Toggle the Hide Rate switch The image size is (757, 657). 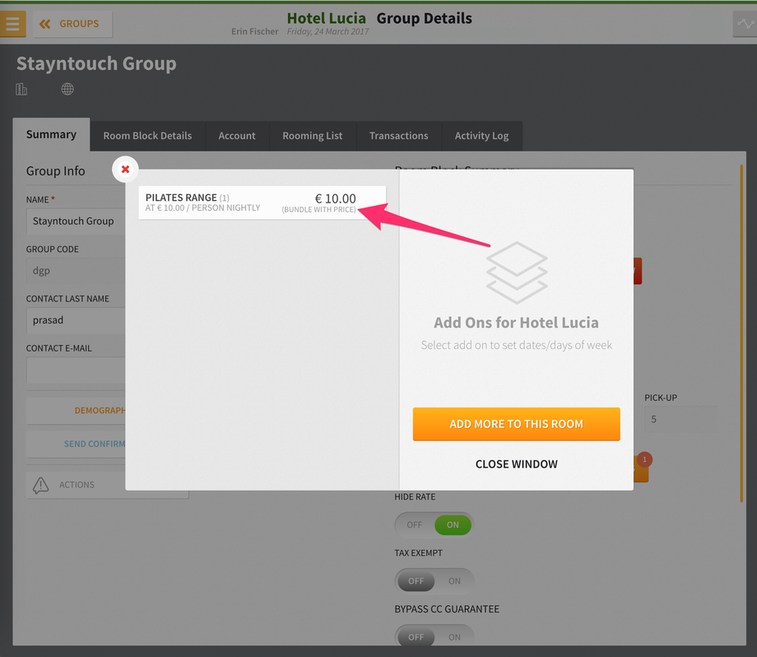click(434, 524)
